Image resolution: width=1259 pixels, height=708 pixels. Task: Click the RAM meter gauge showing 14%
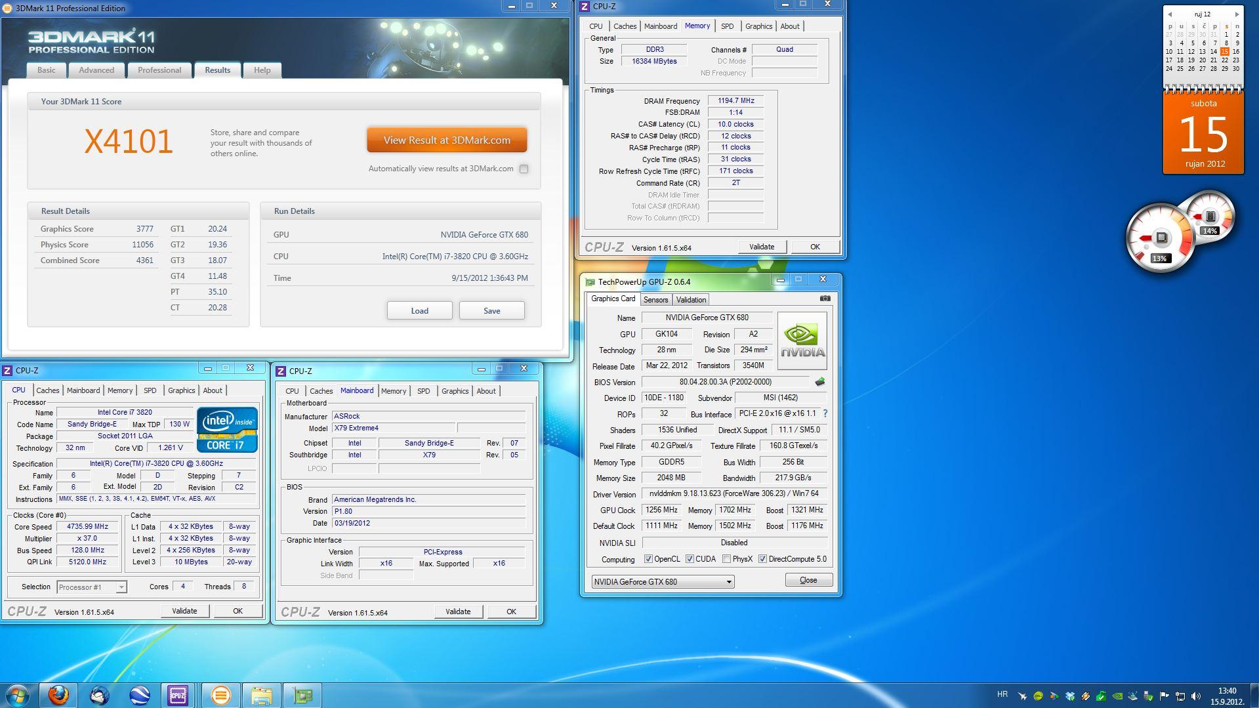click(1210, 215)
